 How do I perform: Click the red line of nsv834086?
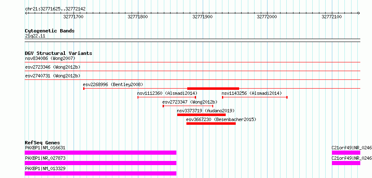[x=192, y=62]
